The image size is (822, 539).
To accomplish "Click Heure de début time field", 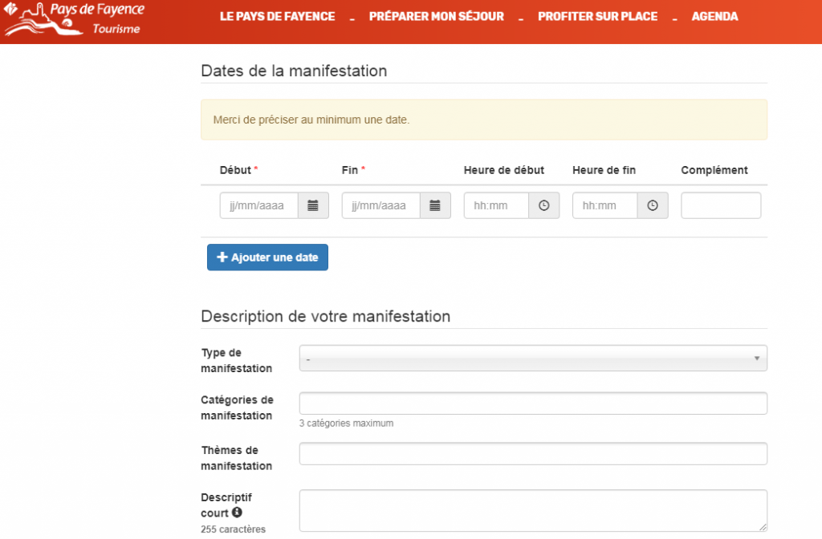I will coord(496,205).
